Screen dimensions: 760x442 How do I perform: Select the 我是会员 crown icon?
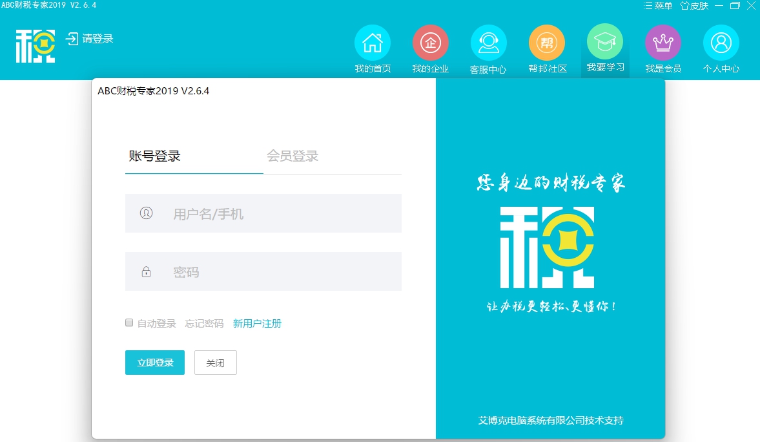[663, 43]
